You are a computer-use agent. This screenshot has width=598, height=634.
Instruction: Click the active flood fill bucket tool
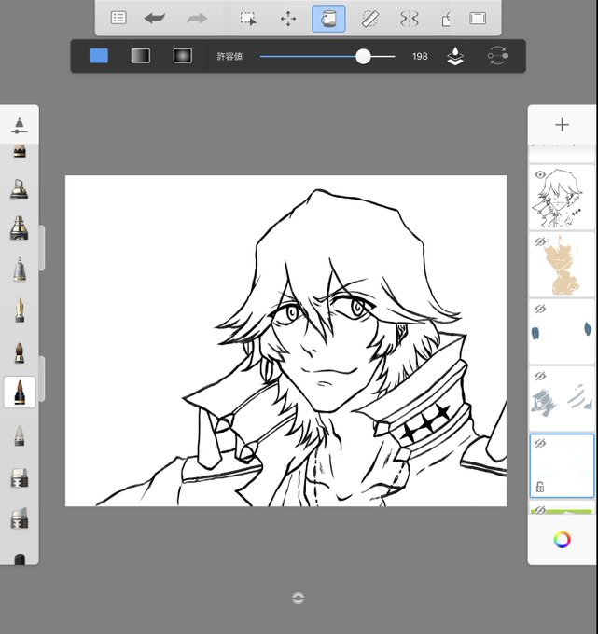[x=328, y=19]
